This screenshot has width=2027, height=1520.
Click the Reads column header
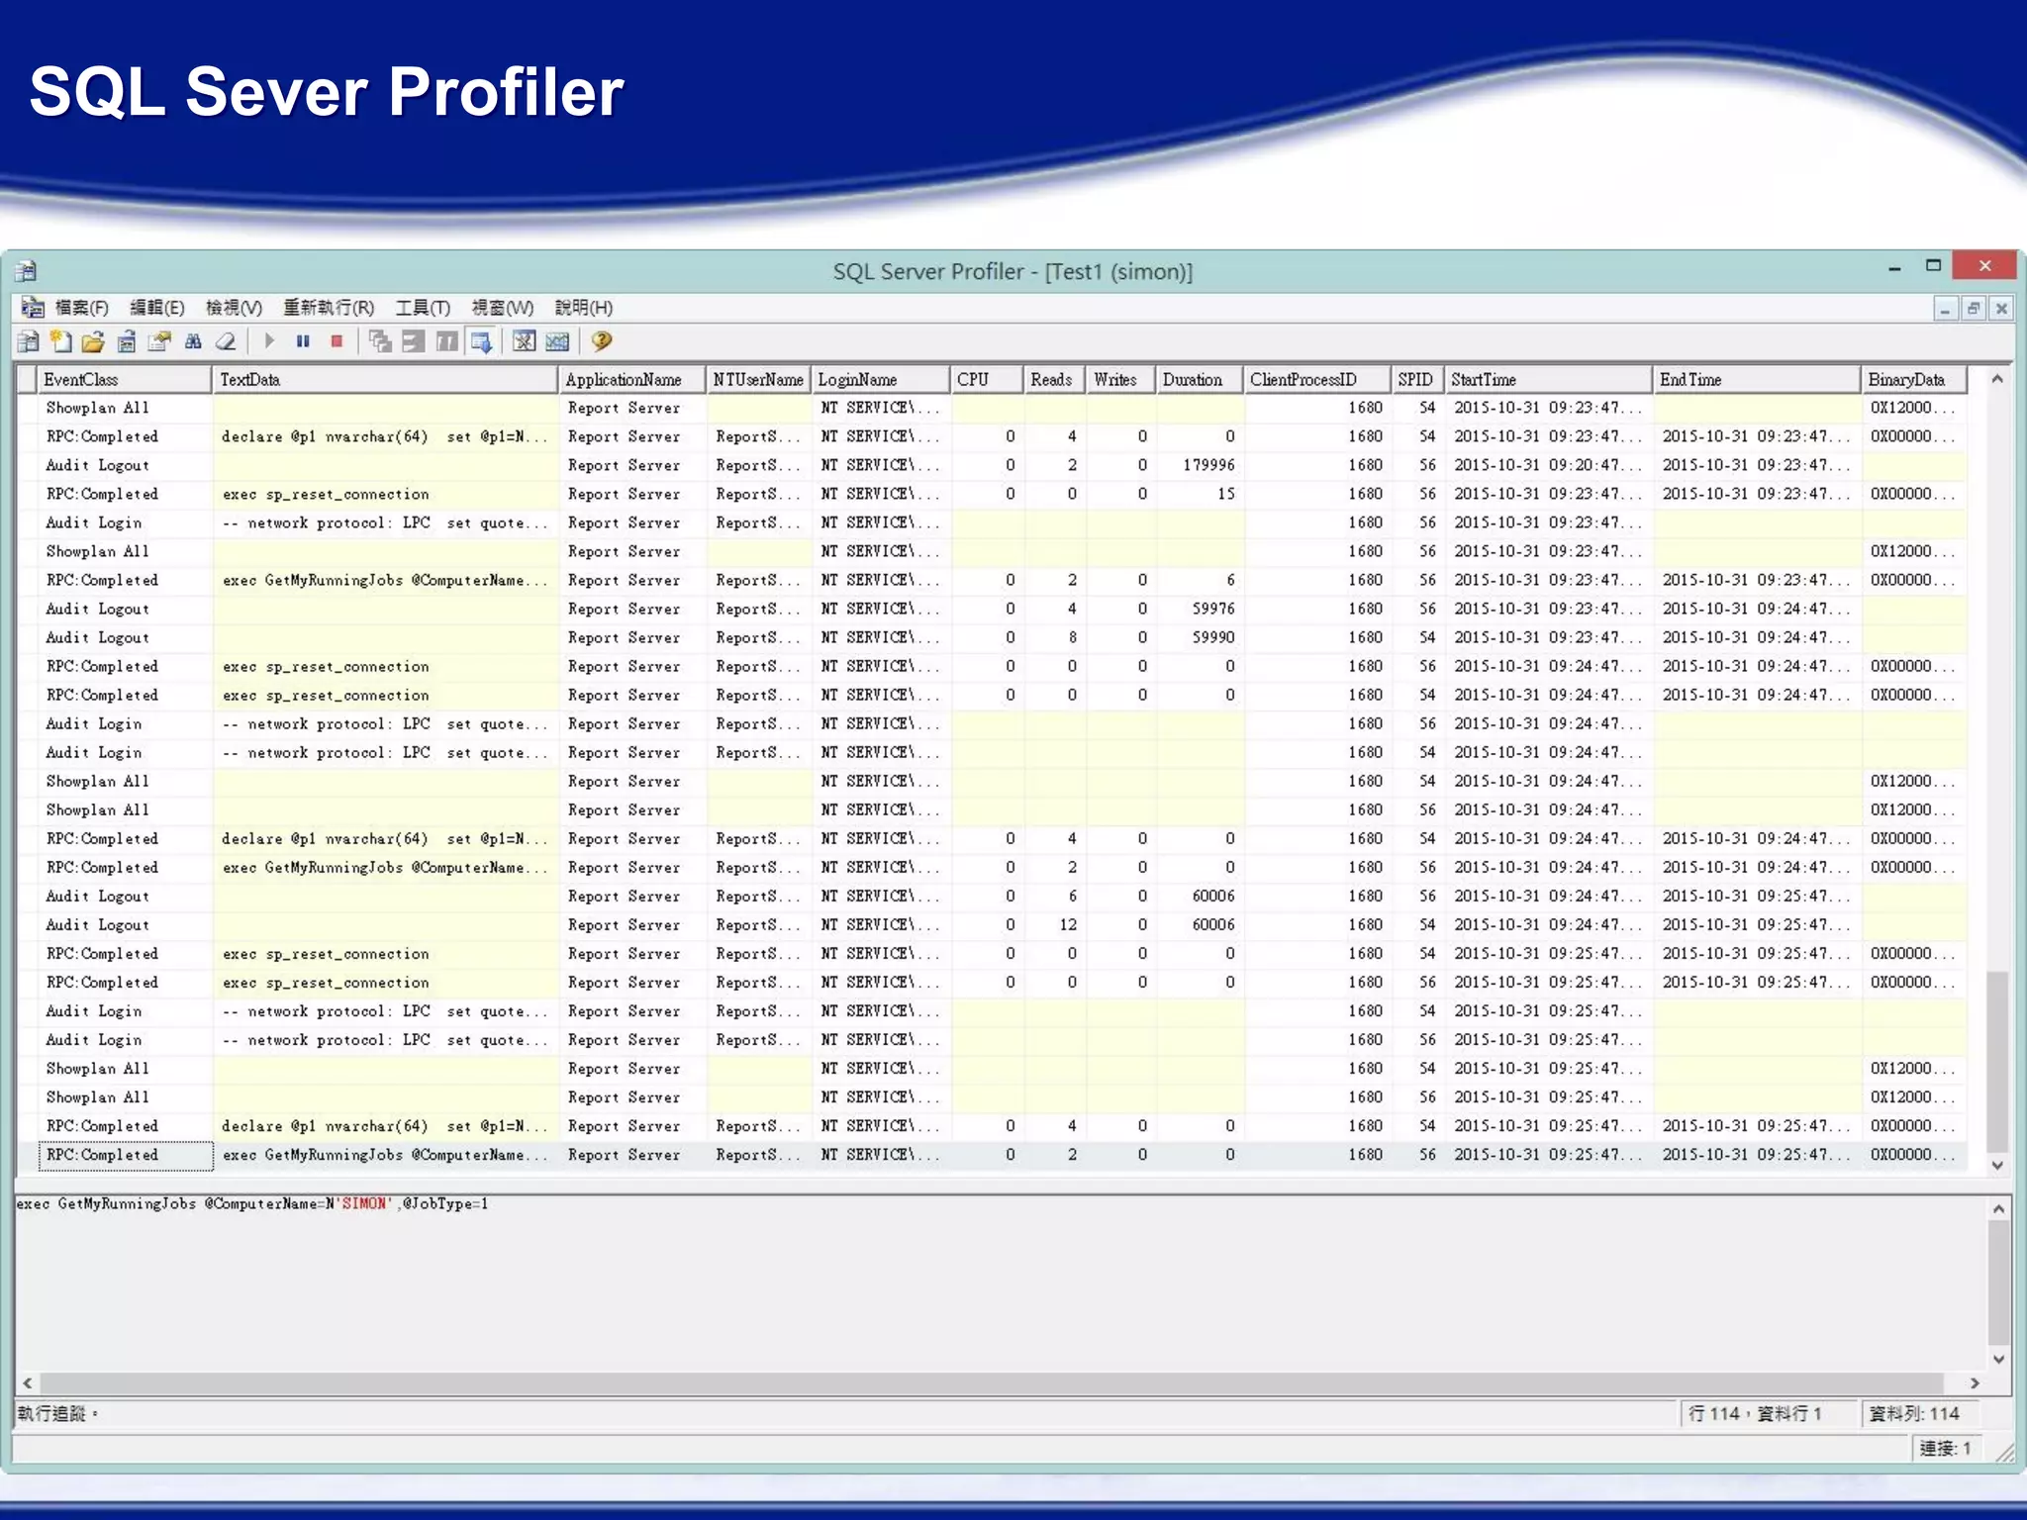(x=1054, y=380)
